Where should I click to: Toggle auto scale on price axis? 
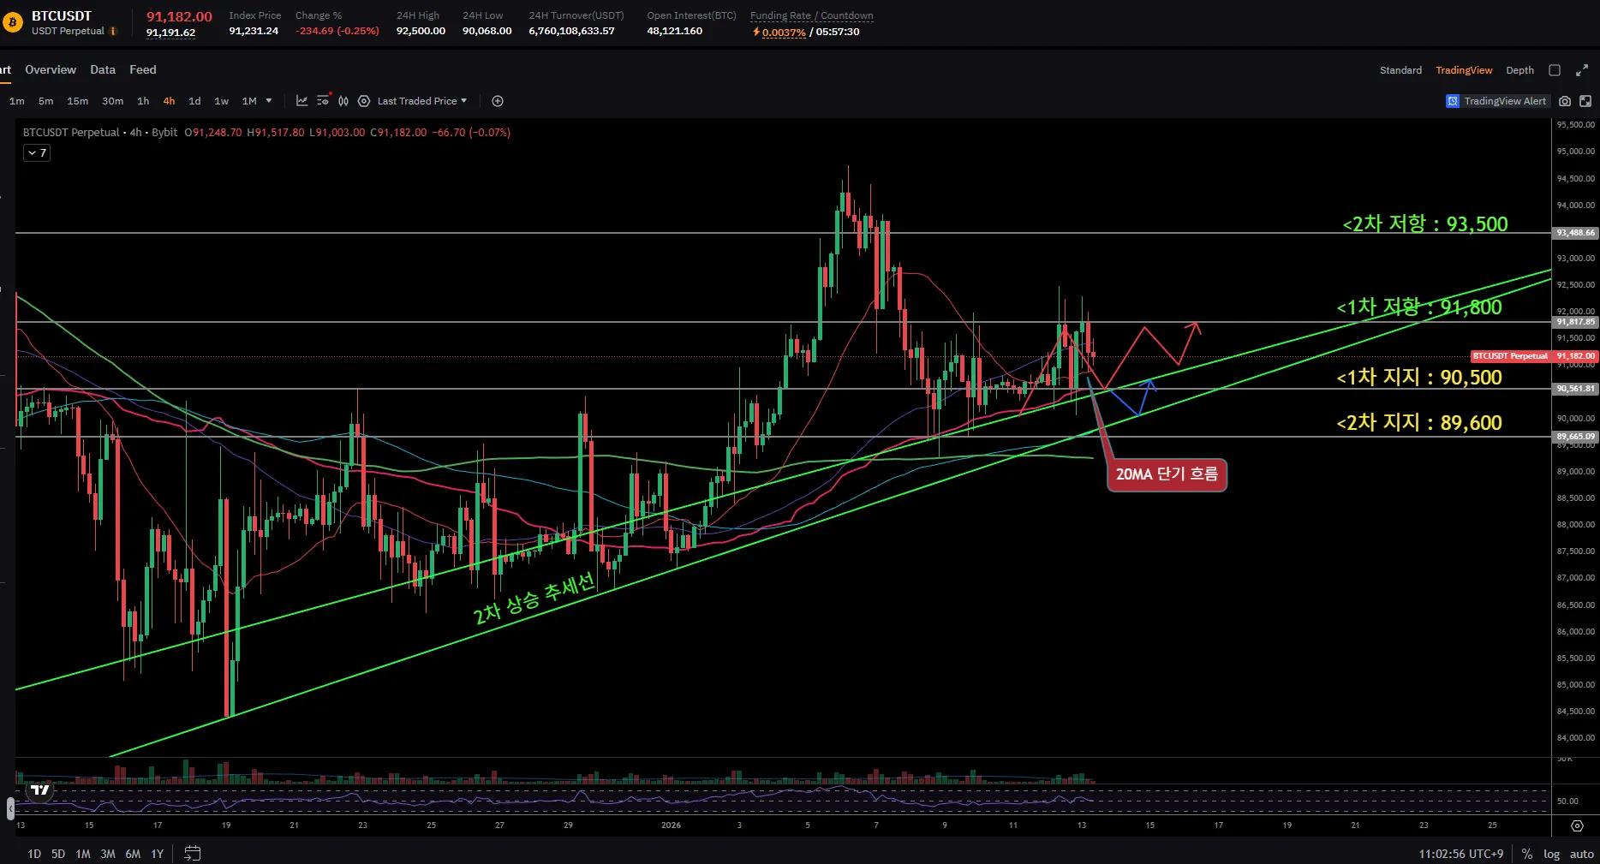(1581, 854)
